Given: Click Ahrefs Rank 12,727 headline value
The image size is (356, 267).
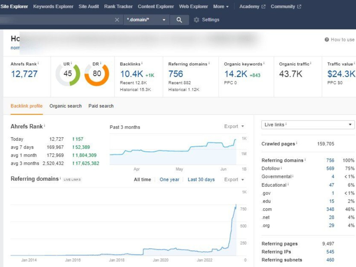Looking at the screenshot, I should click(24, 74).
